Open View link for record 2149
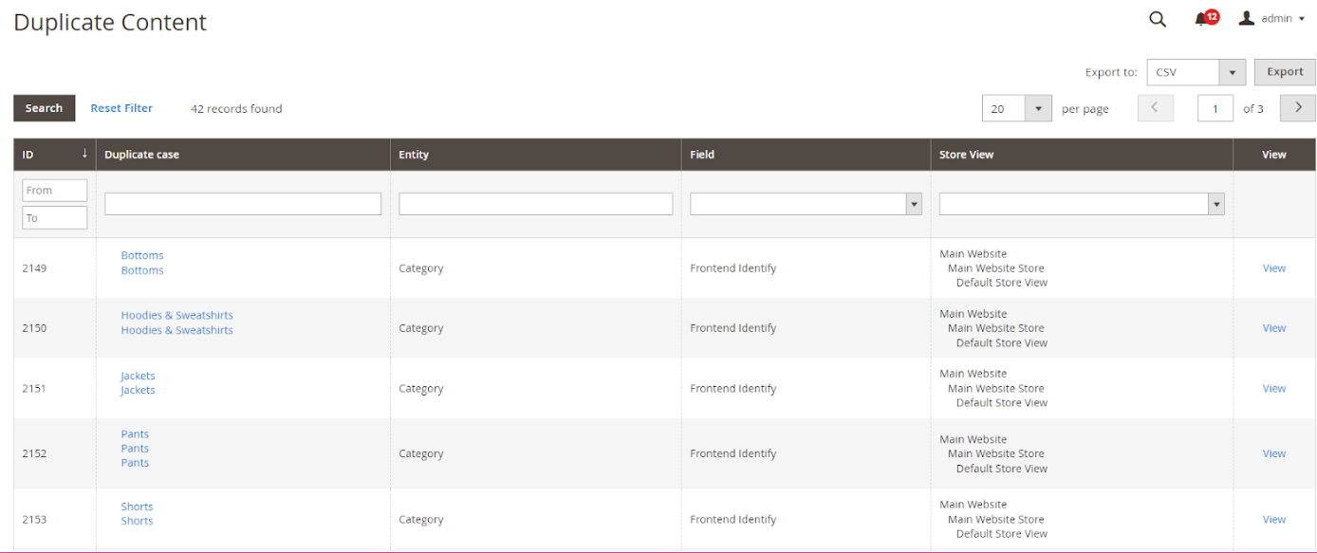The width and height of the screenshot is (1317, 553). click(x=1273, y=268)
